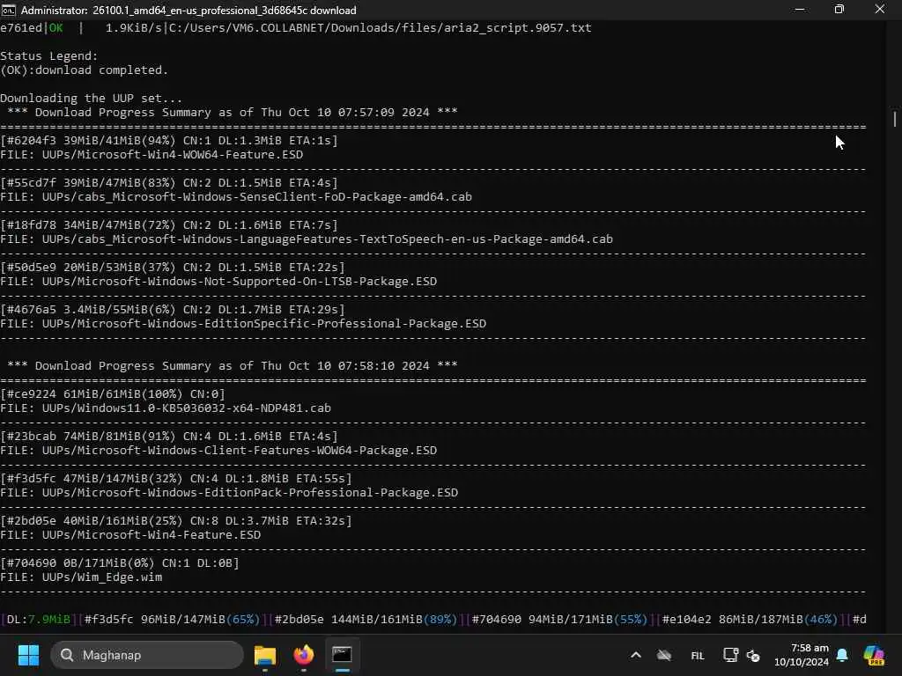The height and width of the screenshot is (676, 902).
Task: Click the OneDrive cloud tray icon
Action: coord(664,655)
